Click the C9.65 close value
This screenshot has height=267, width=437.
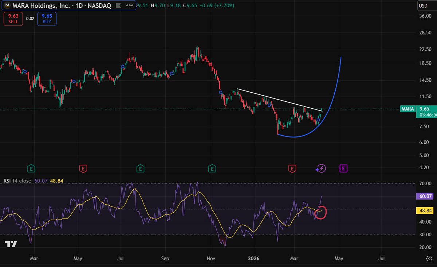(190, 5)
